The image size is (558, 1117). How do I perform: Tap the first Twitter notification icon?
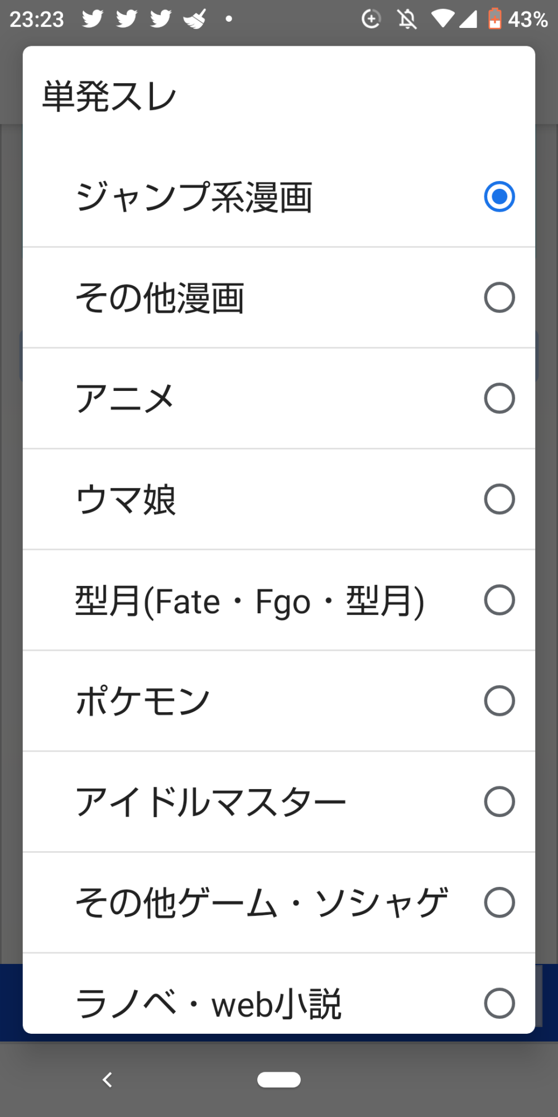pos(93,19)
